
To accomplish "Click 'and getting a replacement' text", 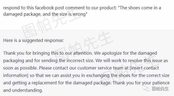I will [x=30, y=83].
